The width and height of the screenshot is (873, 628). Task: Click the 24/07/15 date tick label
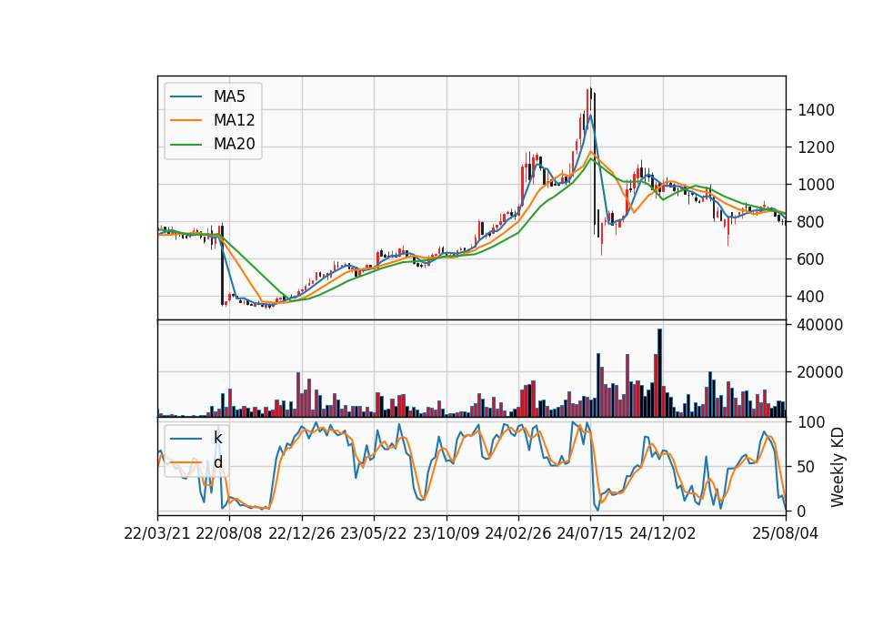(590, 533)
